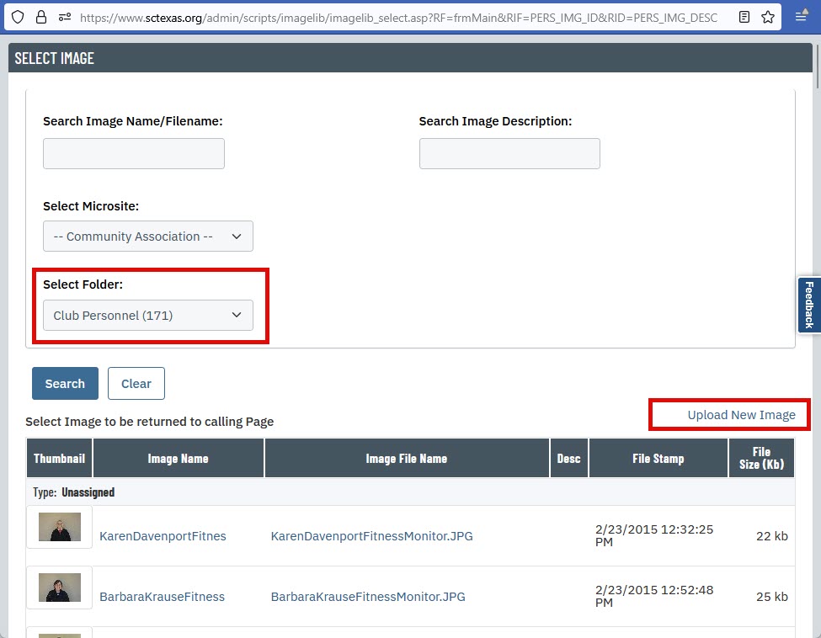Viewport: 821px width, 638px height.
Task: Toggle reader view icon in address bar
Action: 744,17
